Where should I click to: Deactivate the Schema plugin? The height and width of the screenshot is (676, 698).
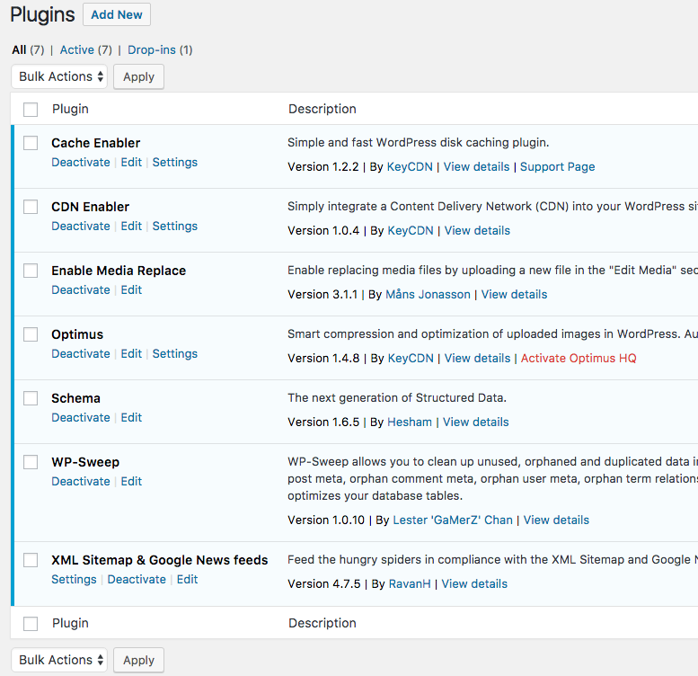pos(81,417)
